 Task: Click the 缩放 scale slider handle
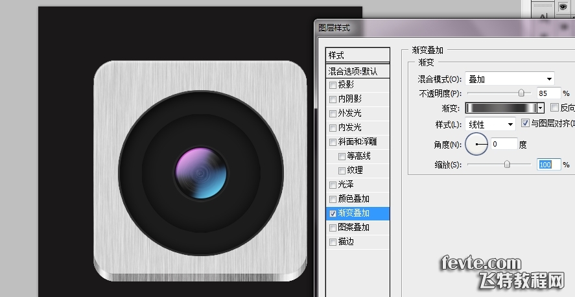508,165
